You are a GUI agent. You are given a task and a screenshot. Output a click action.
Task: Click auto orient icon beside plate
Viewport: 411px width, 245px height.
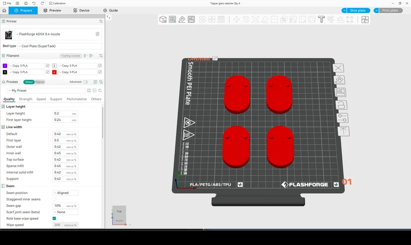pyautogui.click(x=340, y=80)
